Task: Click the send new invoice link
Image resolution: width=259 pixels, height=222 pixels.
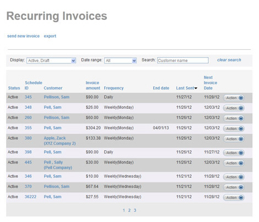Action: click(23, 36)
